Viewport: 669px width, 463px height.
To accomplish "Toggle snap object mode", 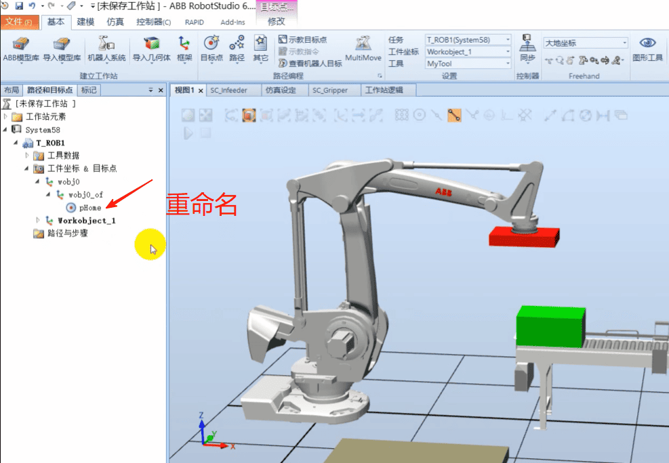I will click(401, 115).
